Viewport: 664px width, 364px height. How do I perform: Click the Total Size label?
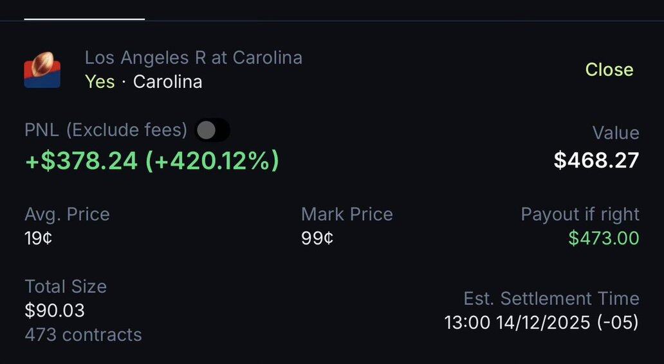tap(66, 286)
